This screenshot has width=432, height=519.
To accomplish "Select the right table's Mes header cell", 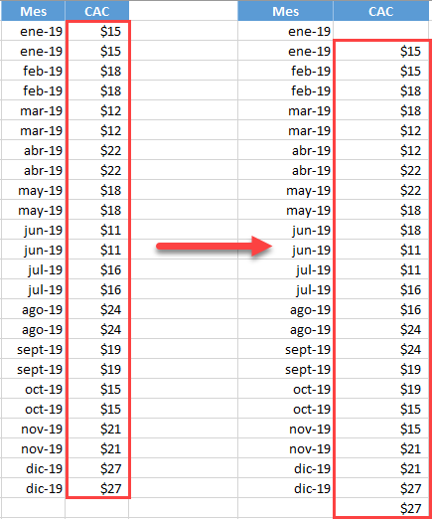I will [285, 11].
